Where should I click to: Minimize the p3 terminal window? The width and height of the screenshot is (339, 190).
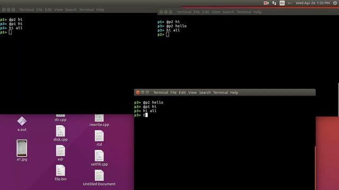point(142,92)
